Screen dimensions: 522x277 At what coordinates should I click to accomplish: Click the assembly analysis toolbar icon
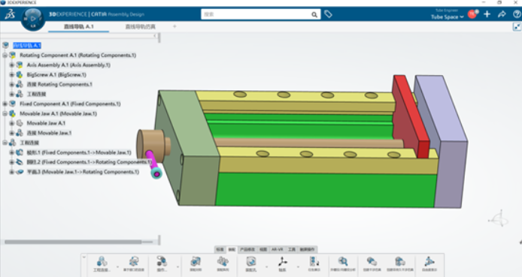pos(196,261)
